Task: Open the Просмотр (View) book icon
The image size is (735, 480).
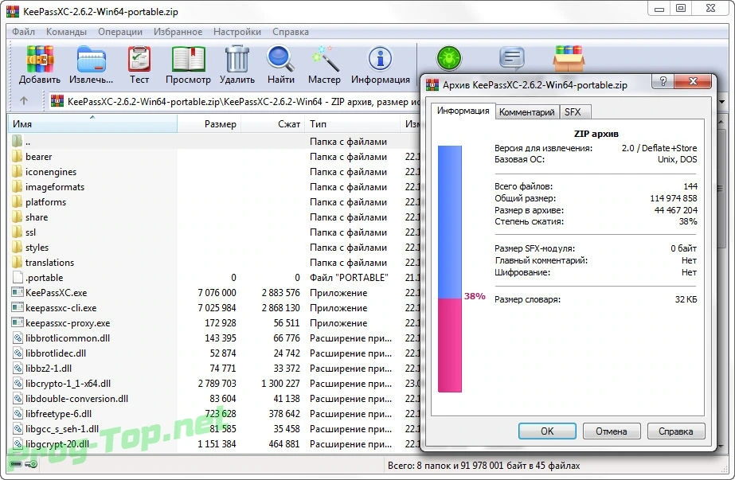Action: (x=189, y=60)
